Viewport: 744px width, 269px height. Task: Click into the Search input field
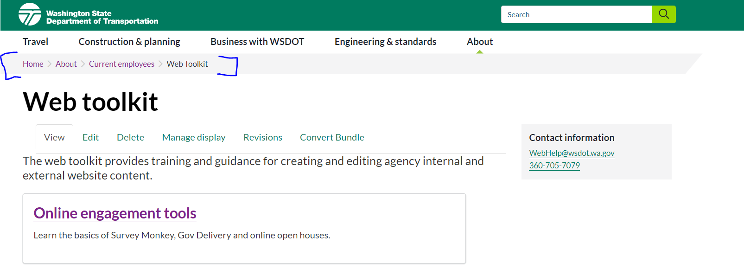coord(576,14)
